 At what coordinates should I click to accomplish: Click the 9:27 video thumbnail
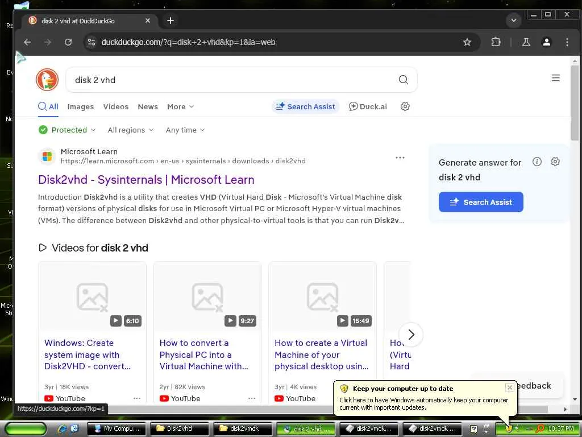point(207,296)
